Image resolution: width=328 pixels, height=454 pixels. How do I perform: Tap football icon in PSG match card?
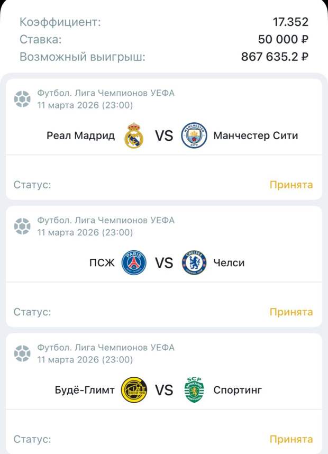(x=22, y=226)
